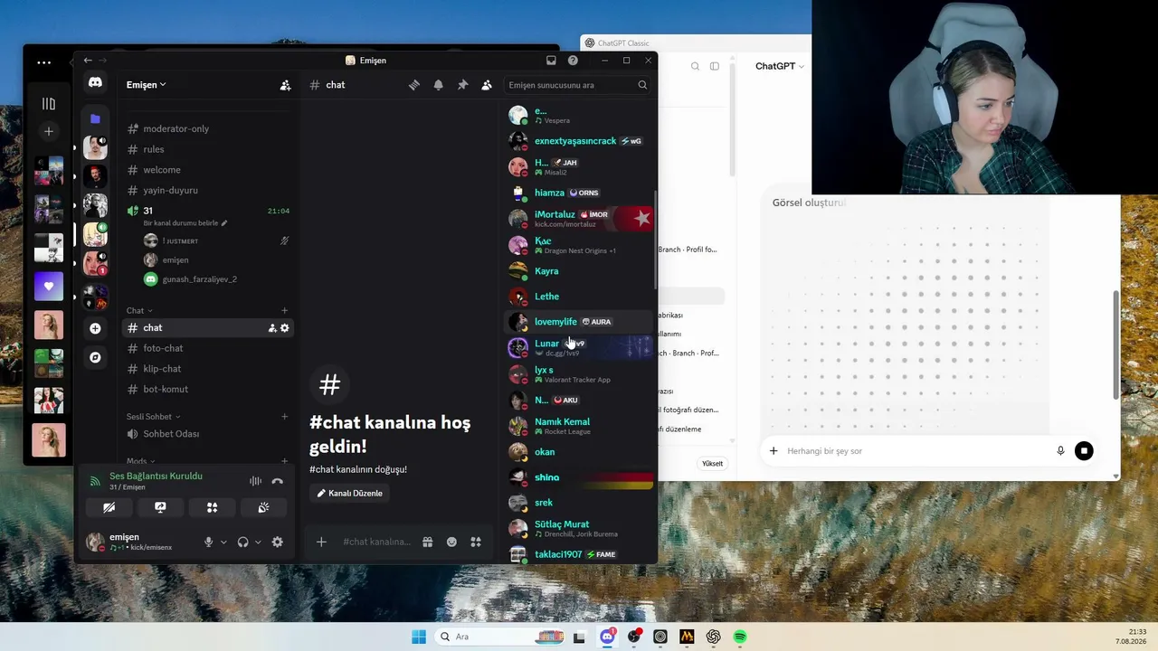Open microphone input options arrow
This screenshot has width=1158, height=651.
click(x=223, y=542)
